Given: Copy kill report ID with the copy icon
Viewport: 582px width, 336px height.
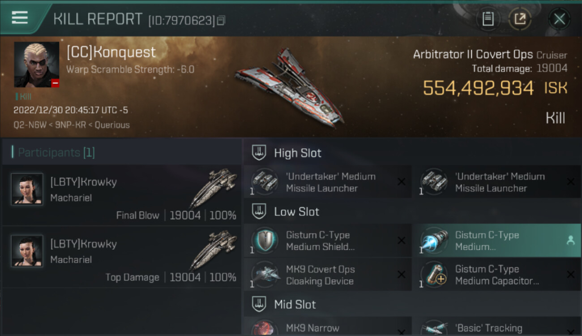Looking at the screenshot, I should coord(221,20).
